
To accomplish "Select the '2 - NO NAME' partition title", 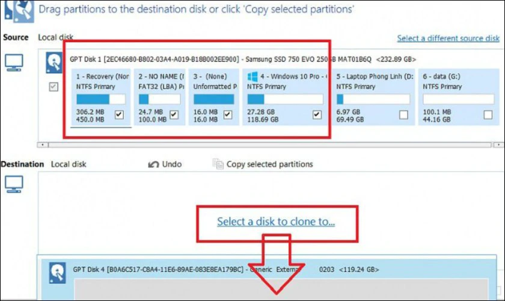I will point(161,76).
